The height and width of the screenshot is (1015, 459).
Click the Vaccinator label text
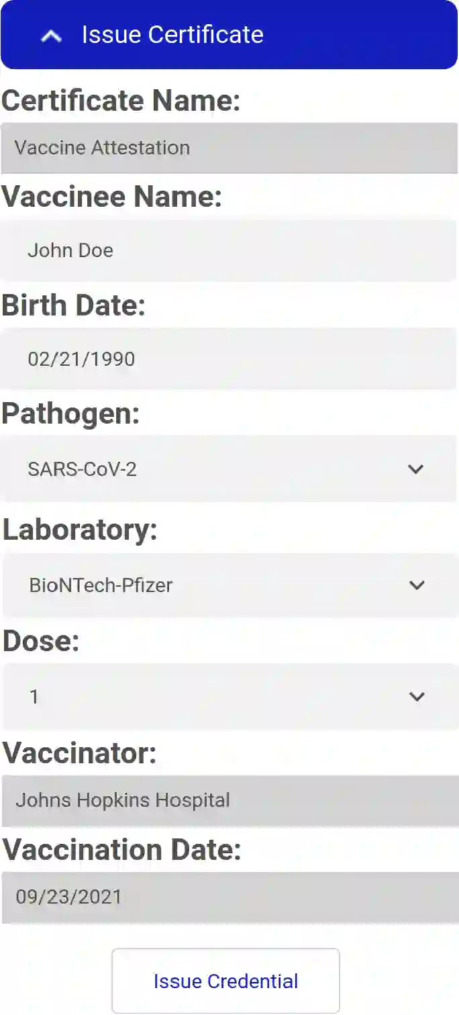[x=79, y=753]
